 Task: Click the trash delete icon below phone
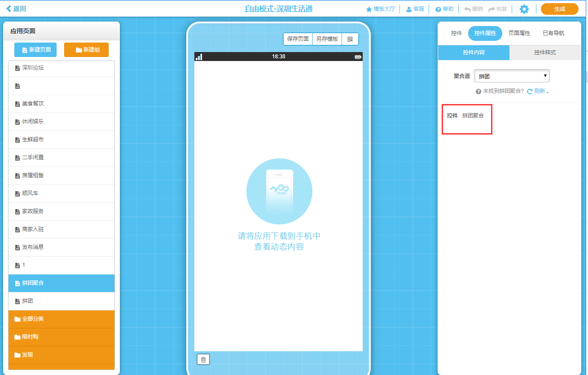(203, 359)
